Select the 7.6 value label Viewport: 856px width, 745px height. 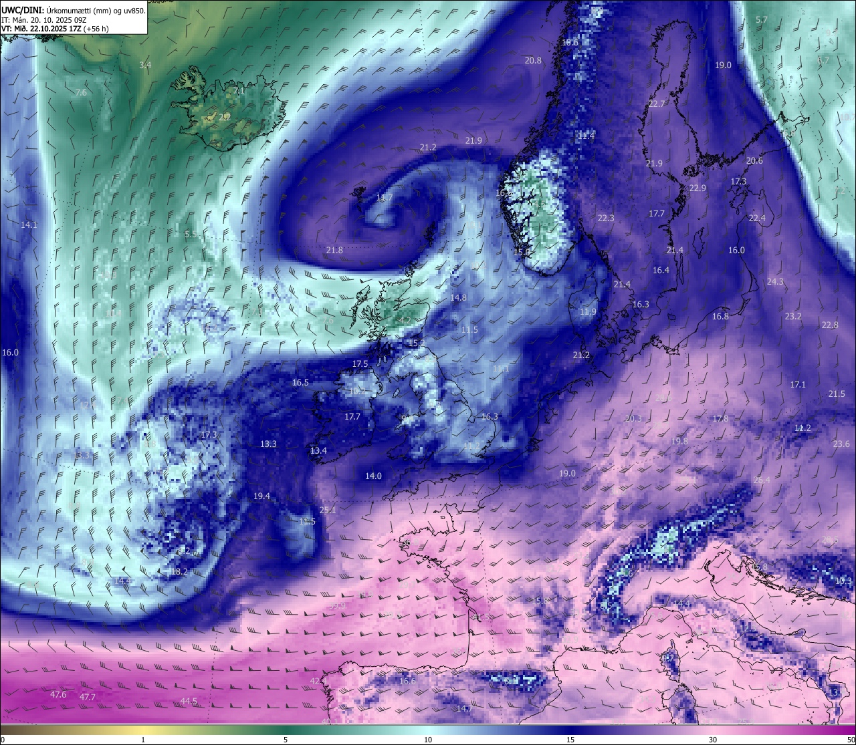click(81, 93)
